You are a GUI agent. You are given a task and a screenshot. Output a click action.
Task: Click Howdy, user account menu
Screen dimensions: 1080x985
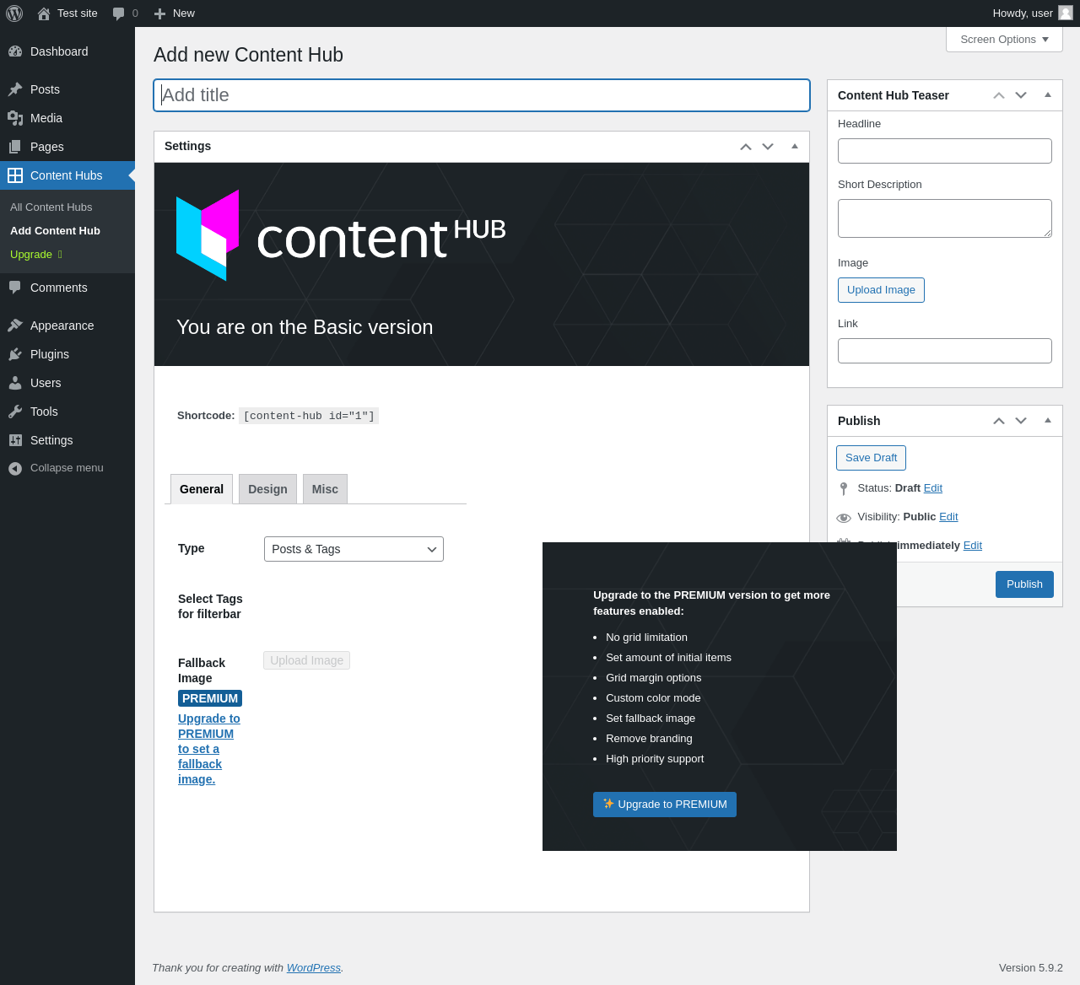[1032, 13]
